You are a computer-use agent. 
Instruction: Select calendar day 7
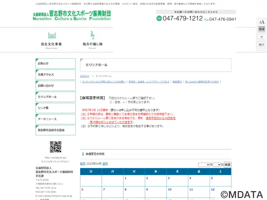tap(112, 192)
